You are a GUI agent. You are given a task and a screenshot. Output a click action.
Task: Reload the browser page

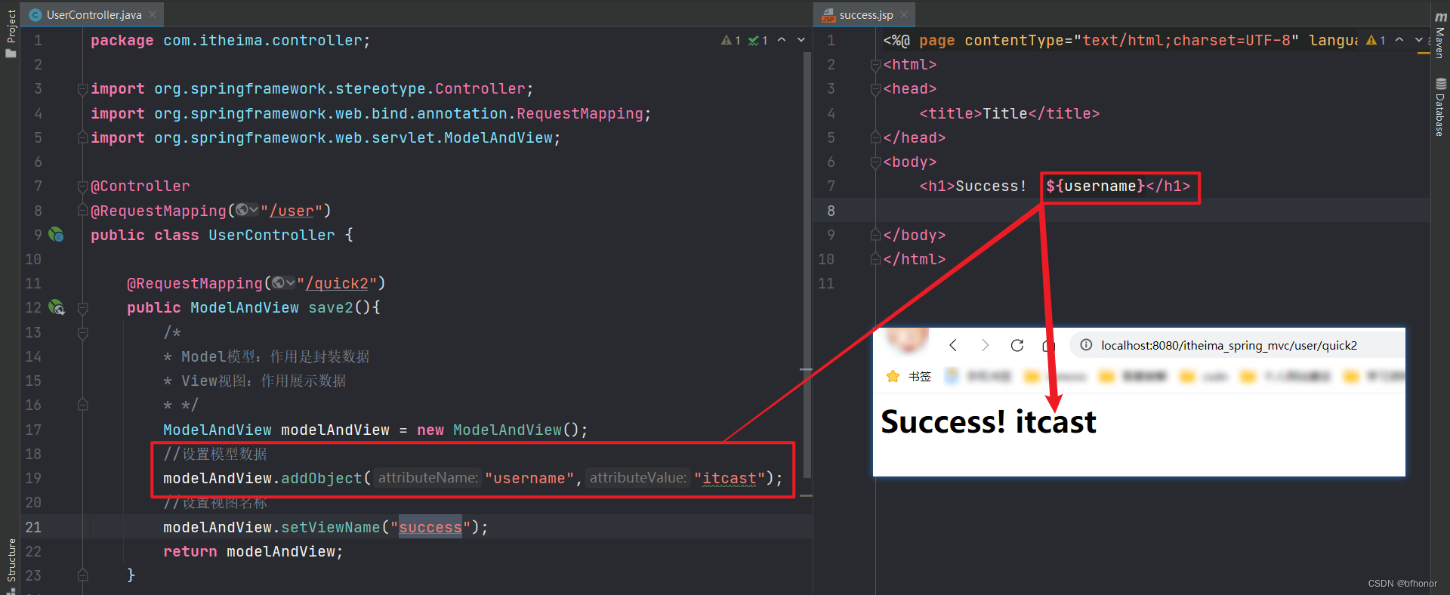(1017, 345)
